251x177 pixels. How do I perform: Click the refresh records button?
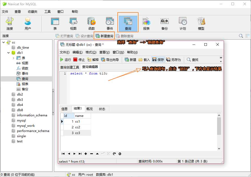click(x=114, y=154)
